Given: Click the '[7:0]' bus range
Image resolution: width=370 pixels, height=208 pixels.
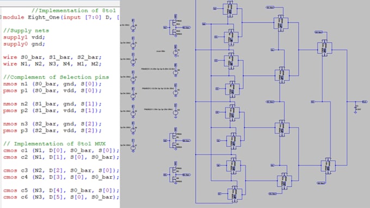Looking at the screenshot, I should tap(93, 17).
